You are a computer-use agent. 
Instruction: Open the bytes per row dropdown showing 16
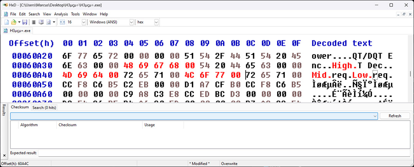tap(84, 22)
